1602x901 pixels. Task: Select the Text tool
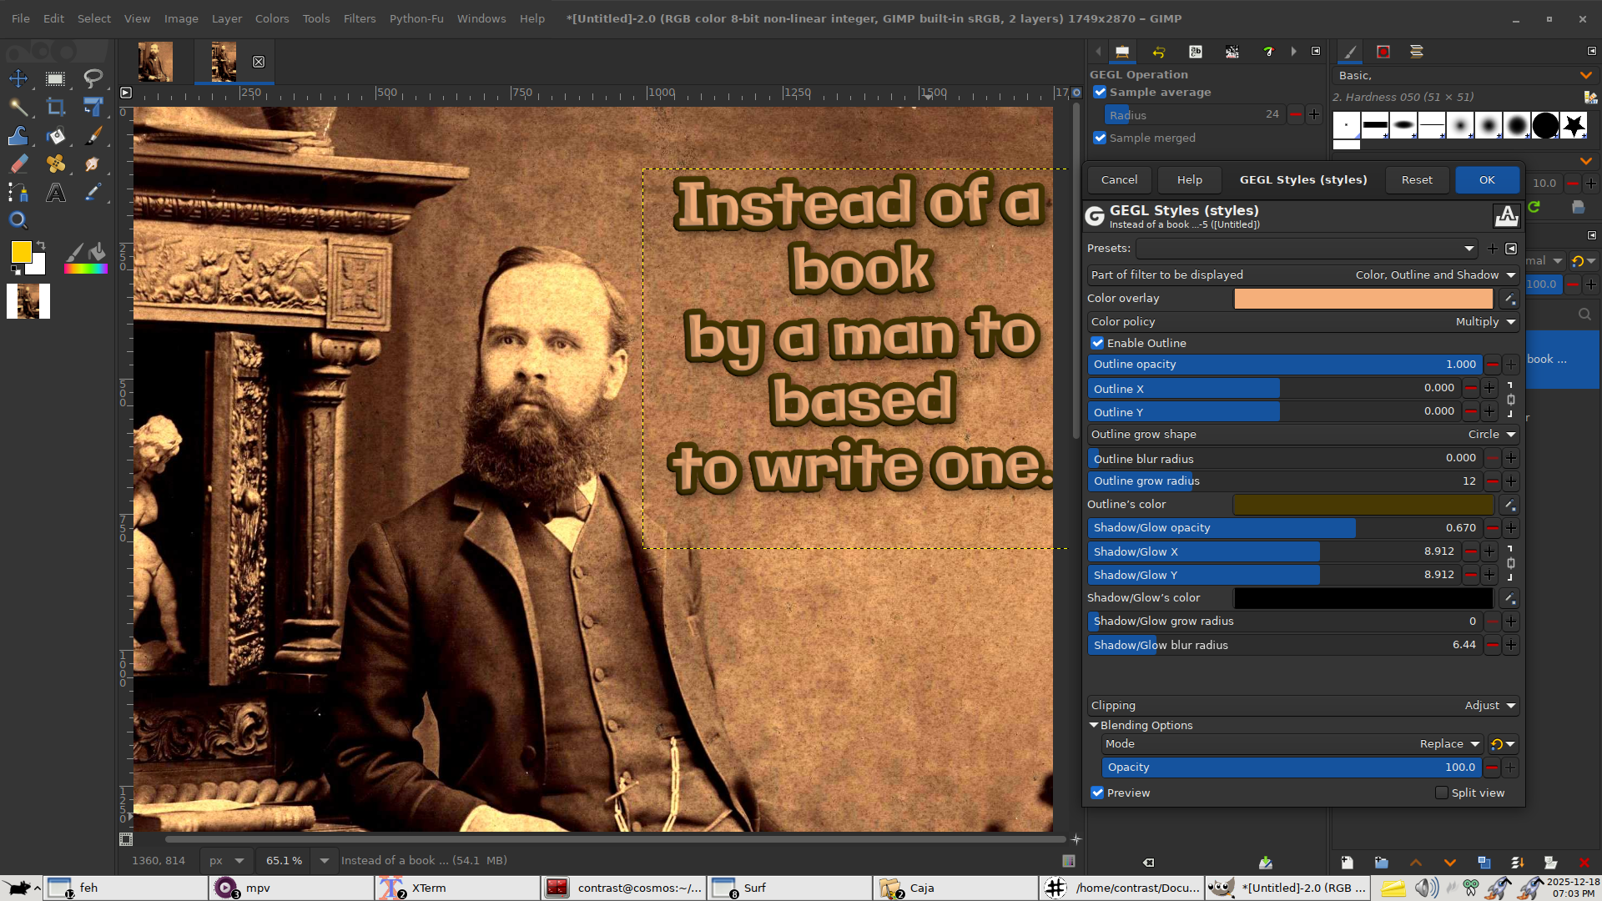point(55,193)
